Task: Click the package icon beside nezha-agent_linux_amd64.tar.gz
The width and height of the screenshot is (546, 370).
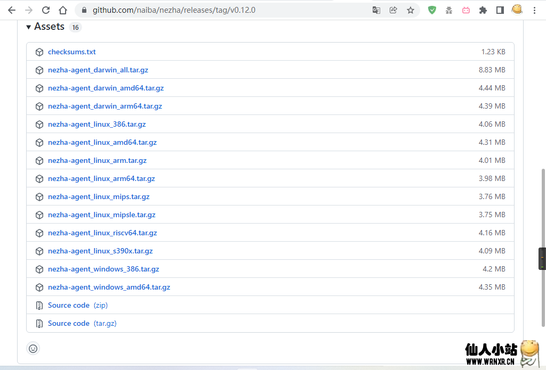Action: [39, 143]
